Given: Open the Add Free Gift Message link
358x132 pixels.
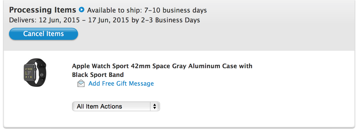Looking at the screenshot, I should click(121, 83).
